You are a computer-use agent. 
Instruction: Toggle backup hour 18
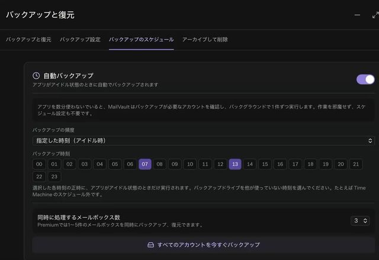coord(310,164)
